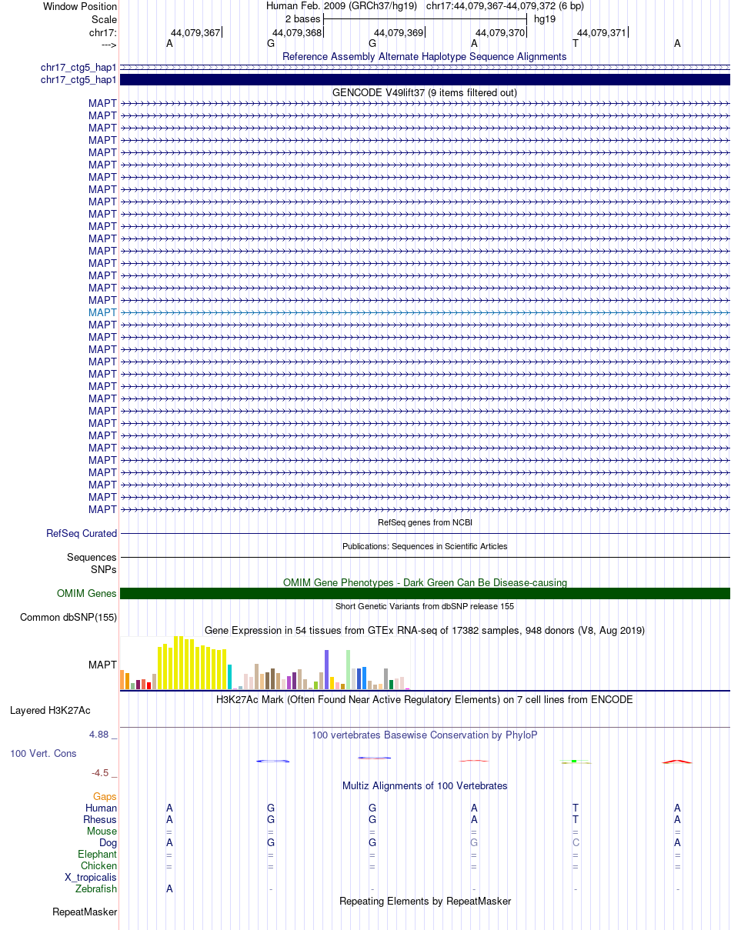Click the faded C base in the Dog row

point(576,842)
